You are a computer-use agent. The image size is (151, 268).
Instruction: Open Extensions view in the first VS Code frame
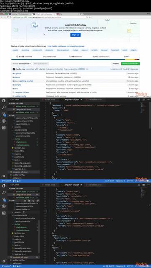pos(4,128)
